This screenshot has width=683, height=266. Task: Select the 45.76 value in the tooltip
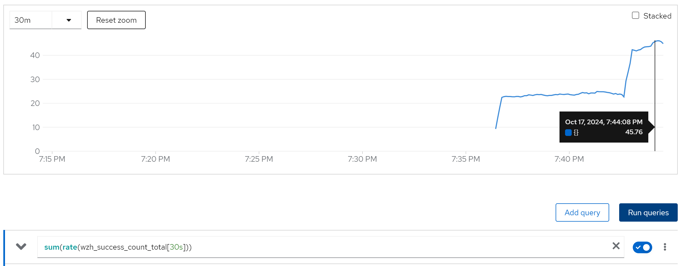[634, 132]
